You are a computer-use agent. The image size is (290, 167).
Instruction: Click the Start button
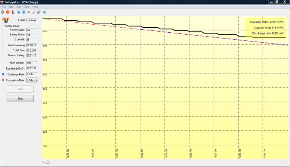click(20, 89)
